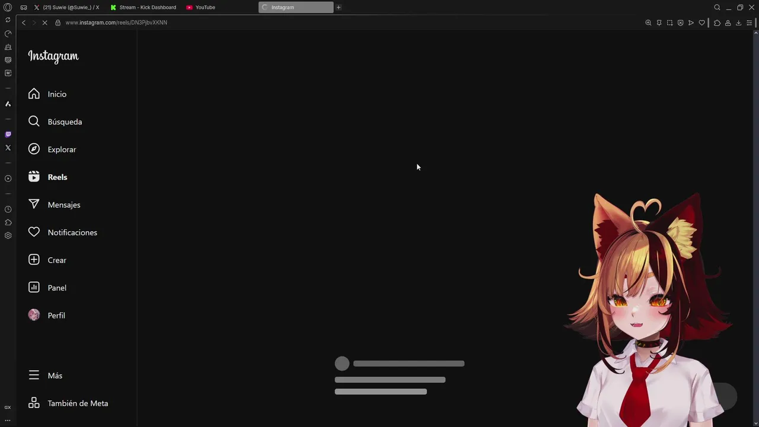Switch to the YouTube tab
The width and height of the screenshot is (759, 427).
[200, 7]
